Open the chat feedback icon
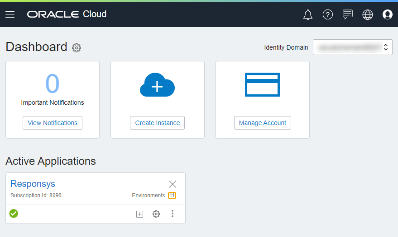The width and height of the screenshot is (398, 237). tap(347, 14)
